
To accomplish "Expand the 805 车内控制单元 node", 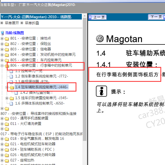I will (x=2, y=60).
